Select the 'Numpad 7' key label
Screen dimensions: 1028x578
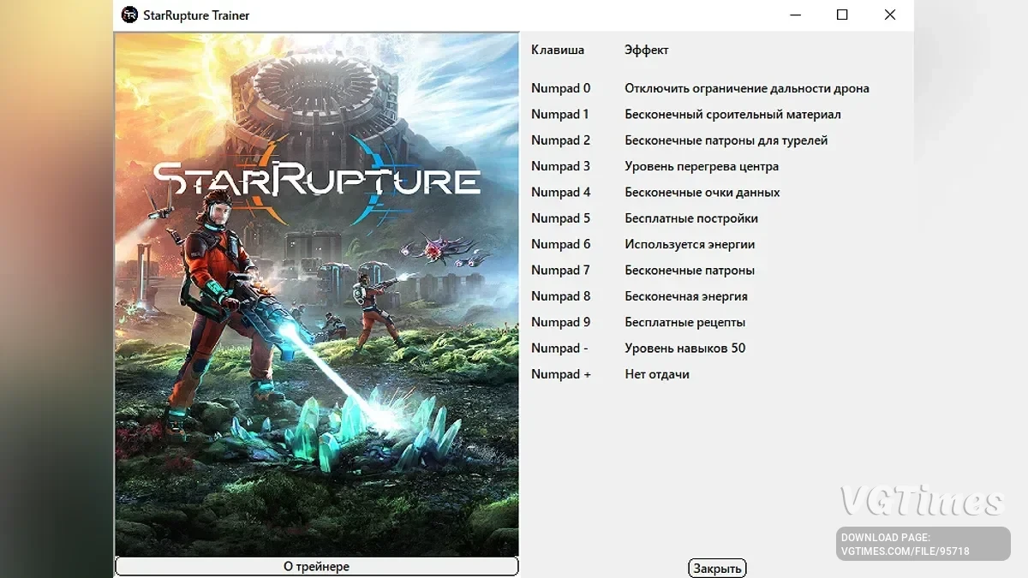(x=560, y=270)
